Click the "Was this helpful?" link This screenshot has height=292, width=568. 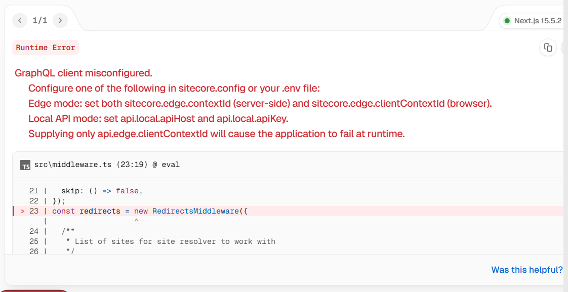pyautogui.click(x=527, y=270)
